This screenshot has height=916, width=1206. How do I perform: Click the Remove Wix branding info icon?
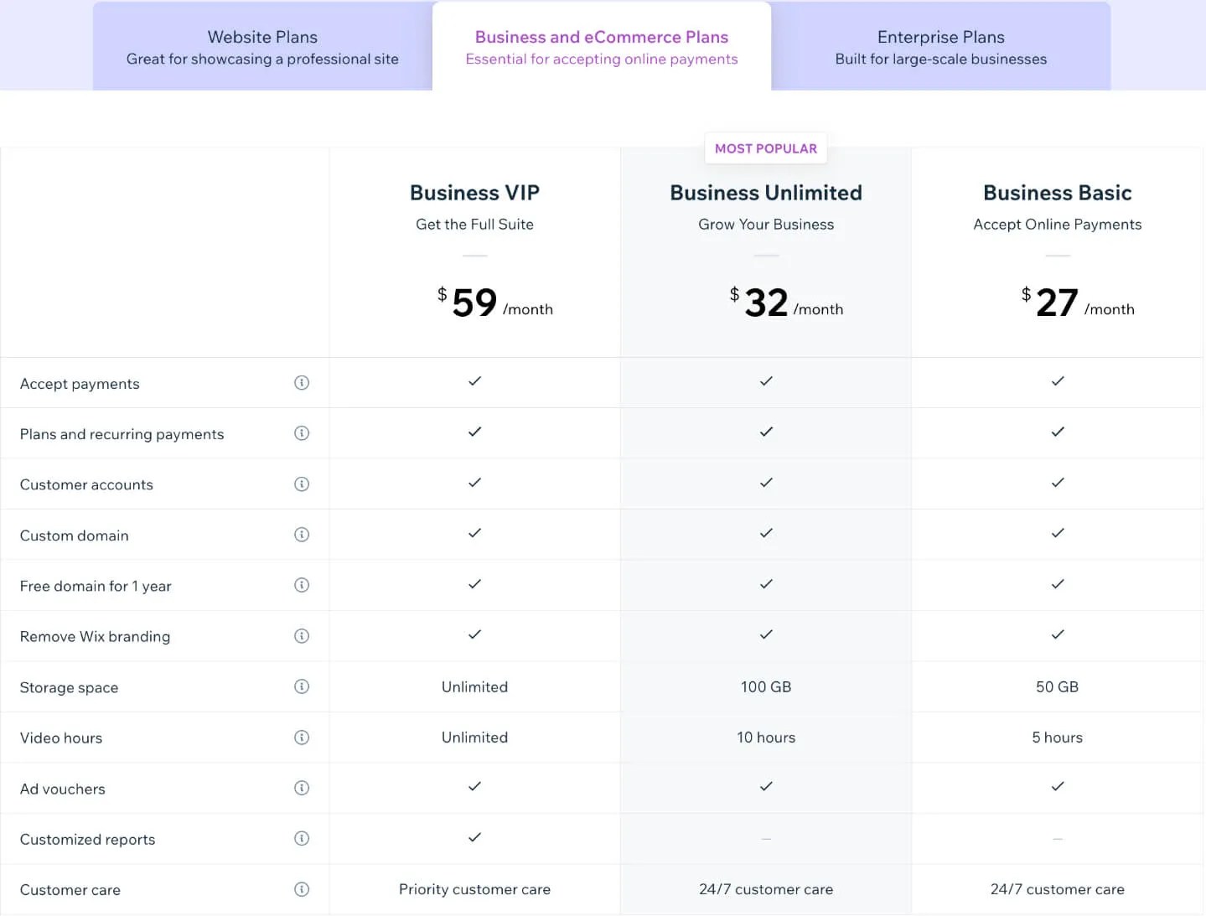coord(302,635)
